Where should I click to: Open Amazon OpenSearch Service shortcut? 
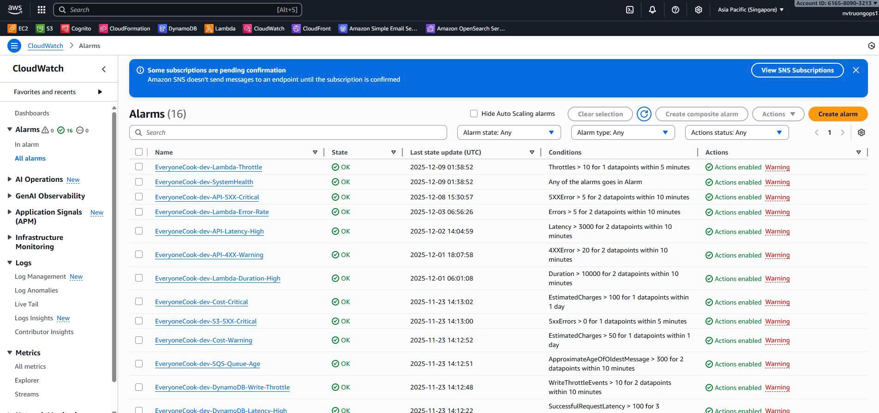coord(466,29)
